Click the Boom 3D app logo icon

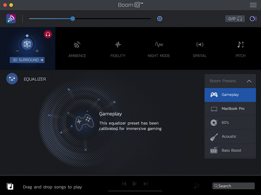coord(11,19)
